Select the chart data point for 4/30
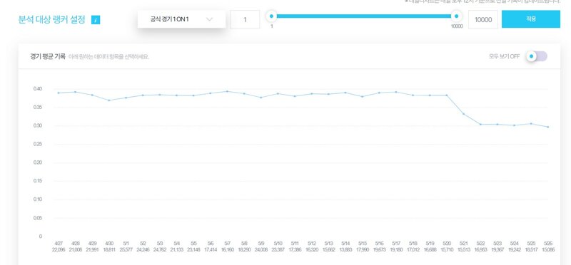The image size is (571, 265). 109,100
